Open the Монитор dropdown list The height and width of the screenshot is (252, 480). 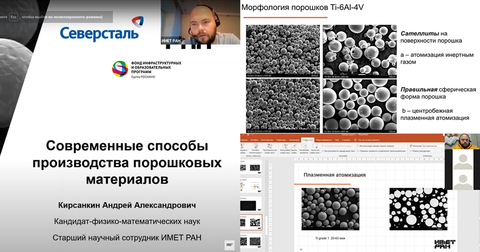point(434,146)
